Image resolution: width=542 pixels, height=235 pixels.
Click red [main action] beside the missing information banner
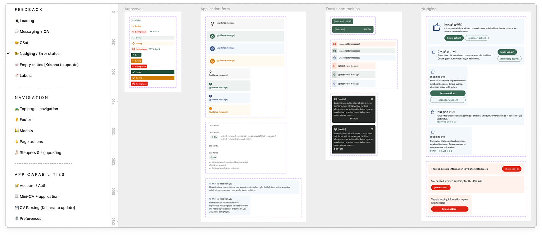click(x=512, y=169)
